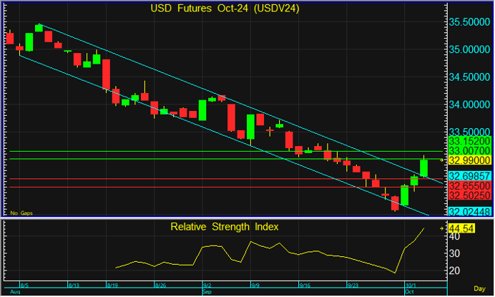
Task: Click the RSI value label 44.54
Action: [x=461, y=228]
